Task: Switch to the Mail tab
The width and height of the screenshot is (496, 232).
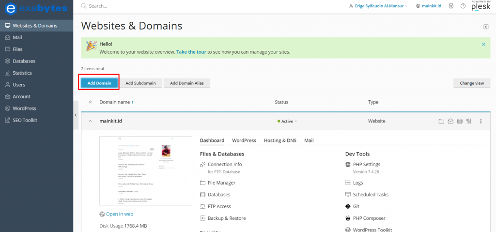Action: coord(309,140)
